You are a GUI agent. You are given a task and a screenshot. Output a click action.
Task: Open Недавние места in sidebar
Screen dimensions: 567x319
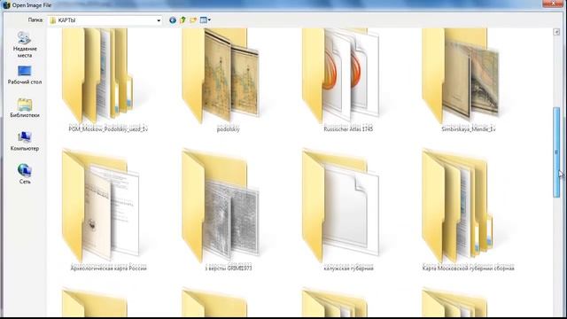click(25, 44)
